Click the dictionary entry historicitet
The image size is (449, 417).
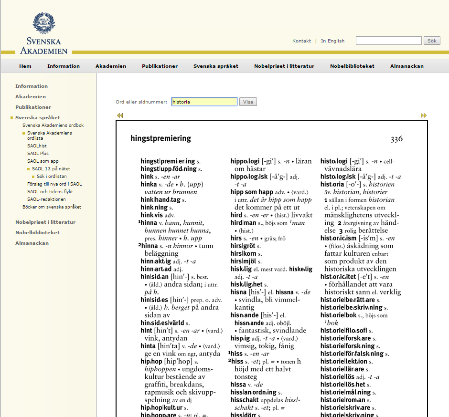tap(338, 277)
